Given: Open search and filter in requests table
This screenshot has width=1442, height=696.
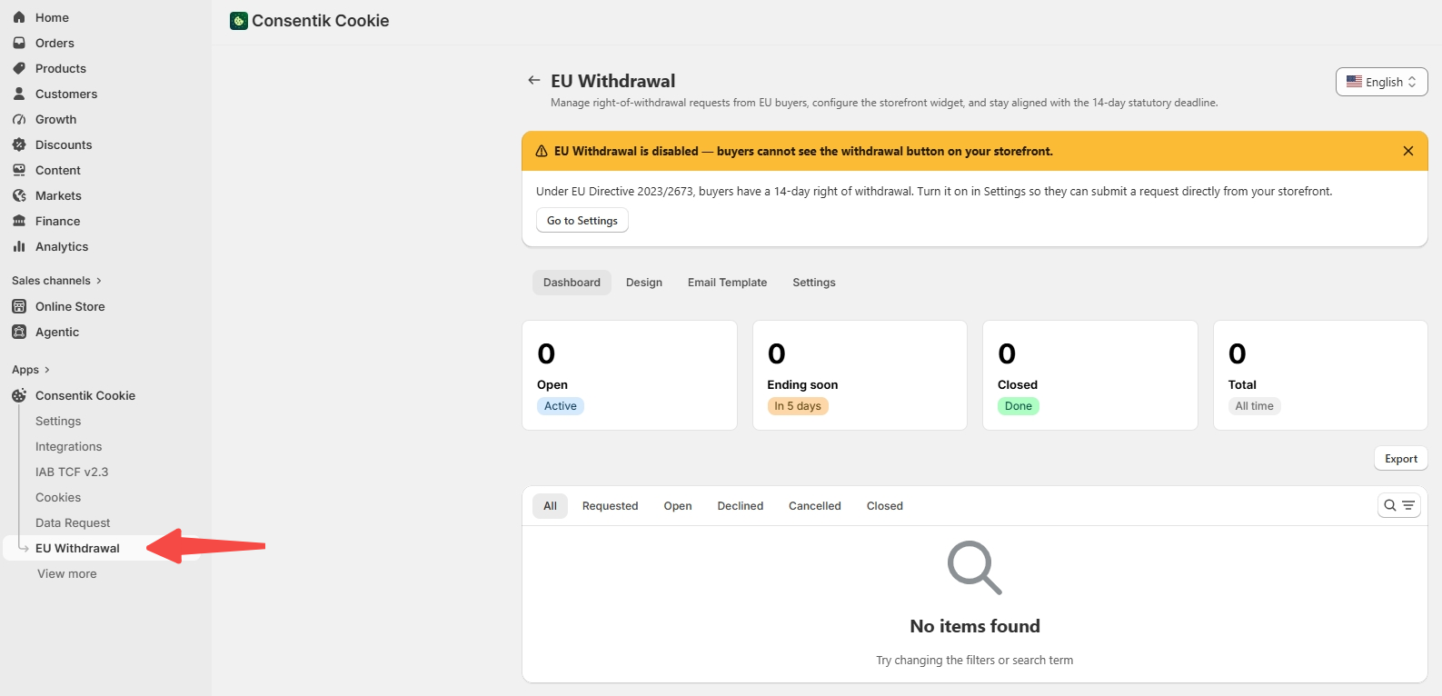Looking at the screenshot, I should [x=1399, y=505].
